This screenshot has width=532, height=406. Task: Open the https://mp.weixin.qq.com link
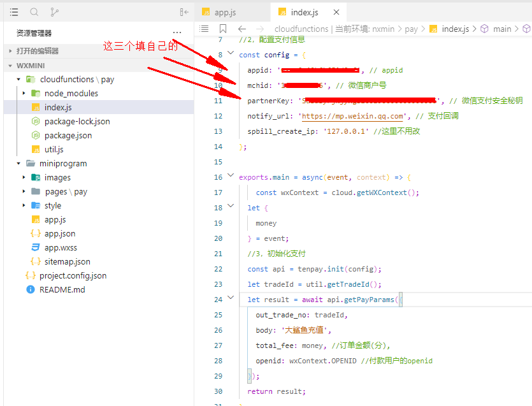352,116
